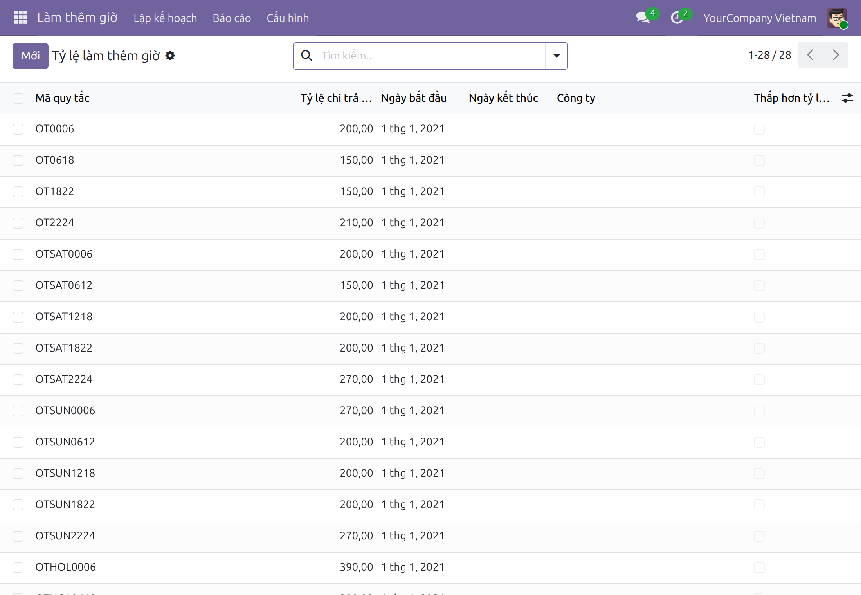Viewport: 861px width, 595px height.
Task: Open the OTSAT2224 rule record
Action: pos(64,379)
